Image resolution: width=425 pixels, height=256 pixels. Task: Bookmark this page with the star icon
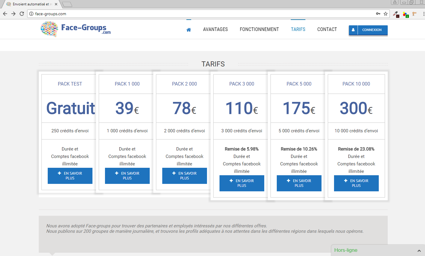386,14
